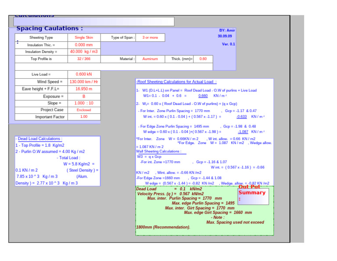Click the '- Total Load :' line
The image size is (337, 261).
(x=68, y=158)
